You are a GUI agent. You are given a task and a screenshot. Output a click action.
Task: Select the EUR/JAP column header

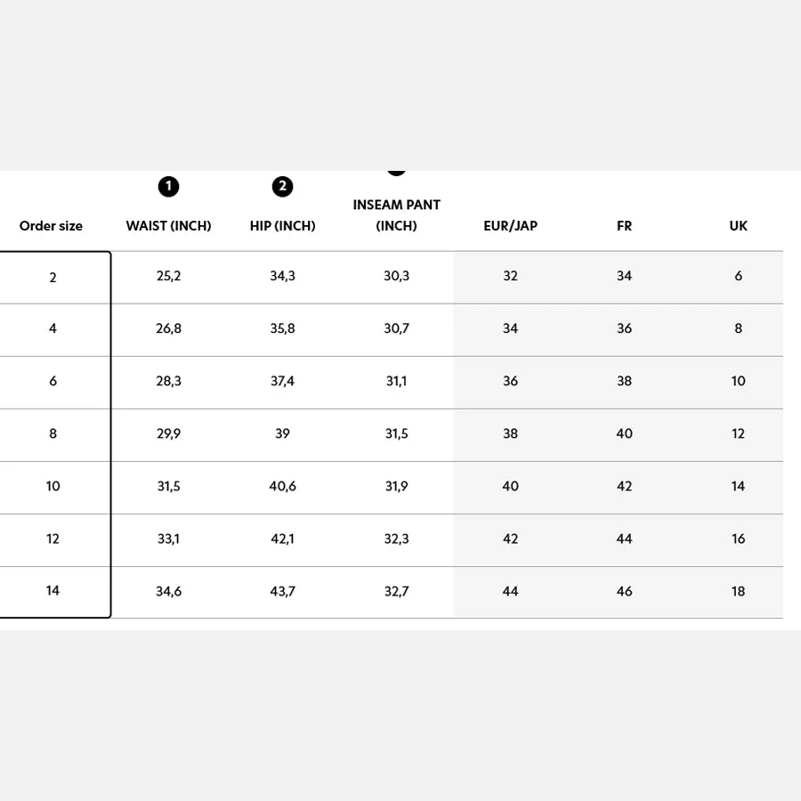tap(510, 226)
